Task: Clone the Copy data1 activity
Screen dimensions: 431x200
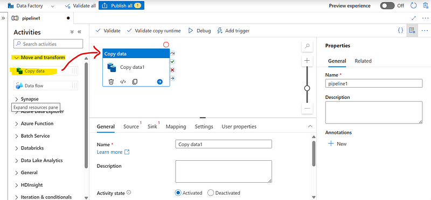Action: [135, 82]
